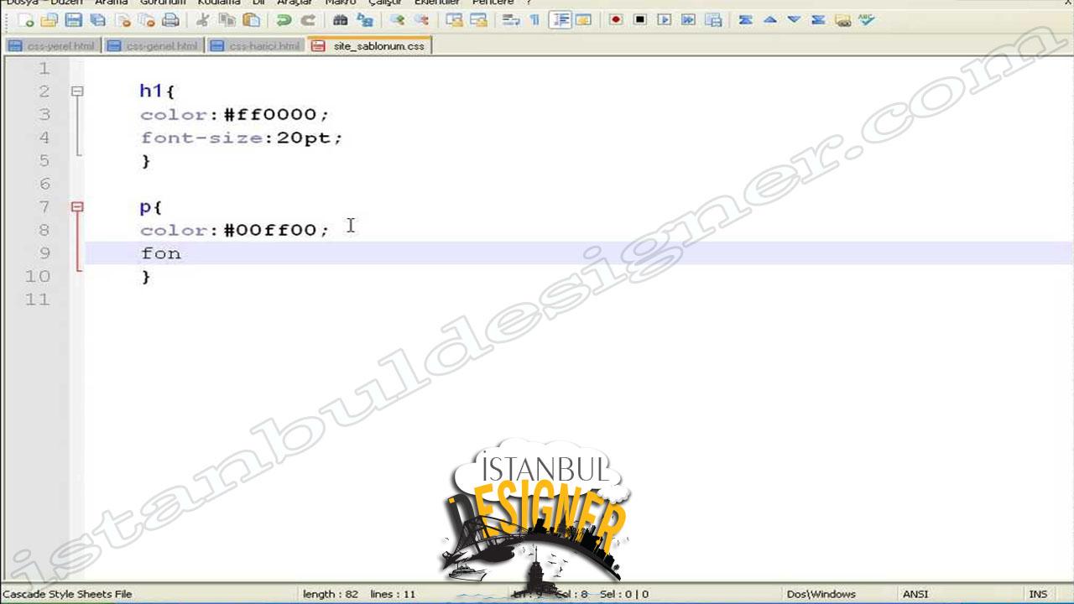Open the Makro menu
The height and width of the screenshot is (604, 1074).
coord(341,3)
